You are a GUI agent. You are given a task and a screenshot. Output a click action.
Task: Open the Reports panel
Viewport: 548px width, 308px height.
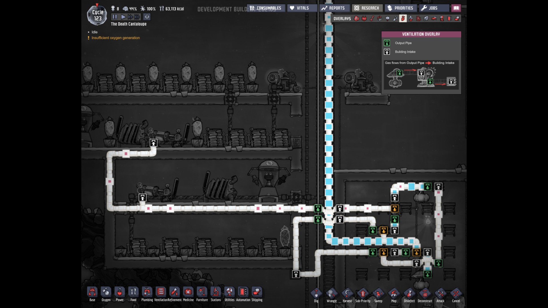tap(333, 8)
